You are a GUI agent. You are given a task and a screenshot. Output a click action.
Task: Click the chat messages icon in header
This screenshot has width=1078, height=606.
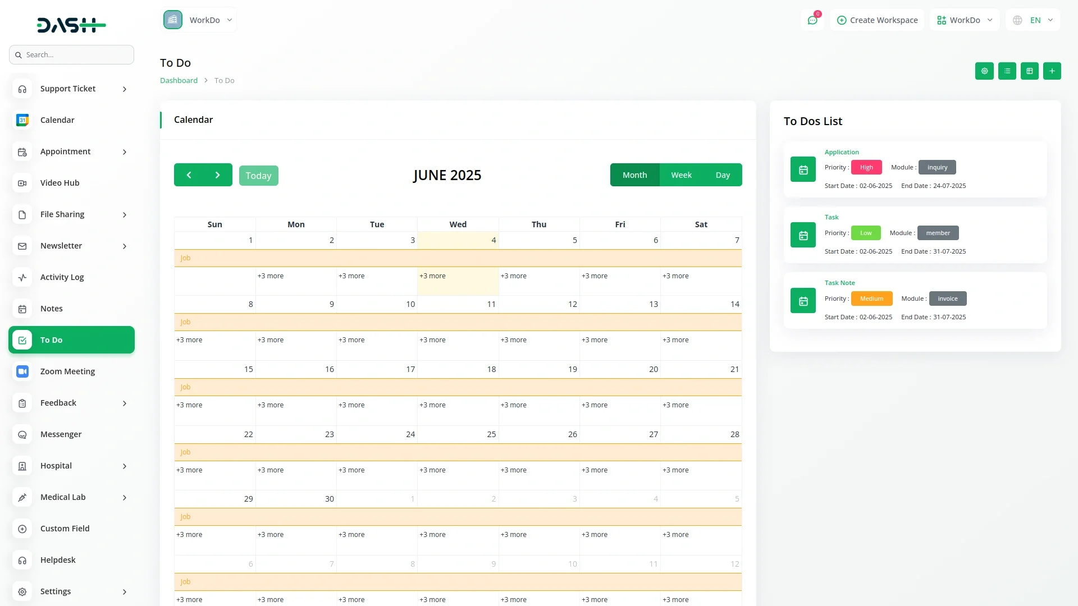[812, 20]
